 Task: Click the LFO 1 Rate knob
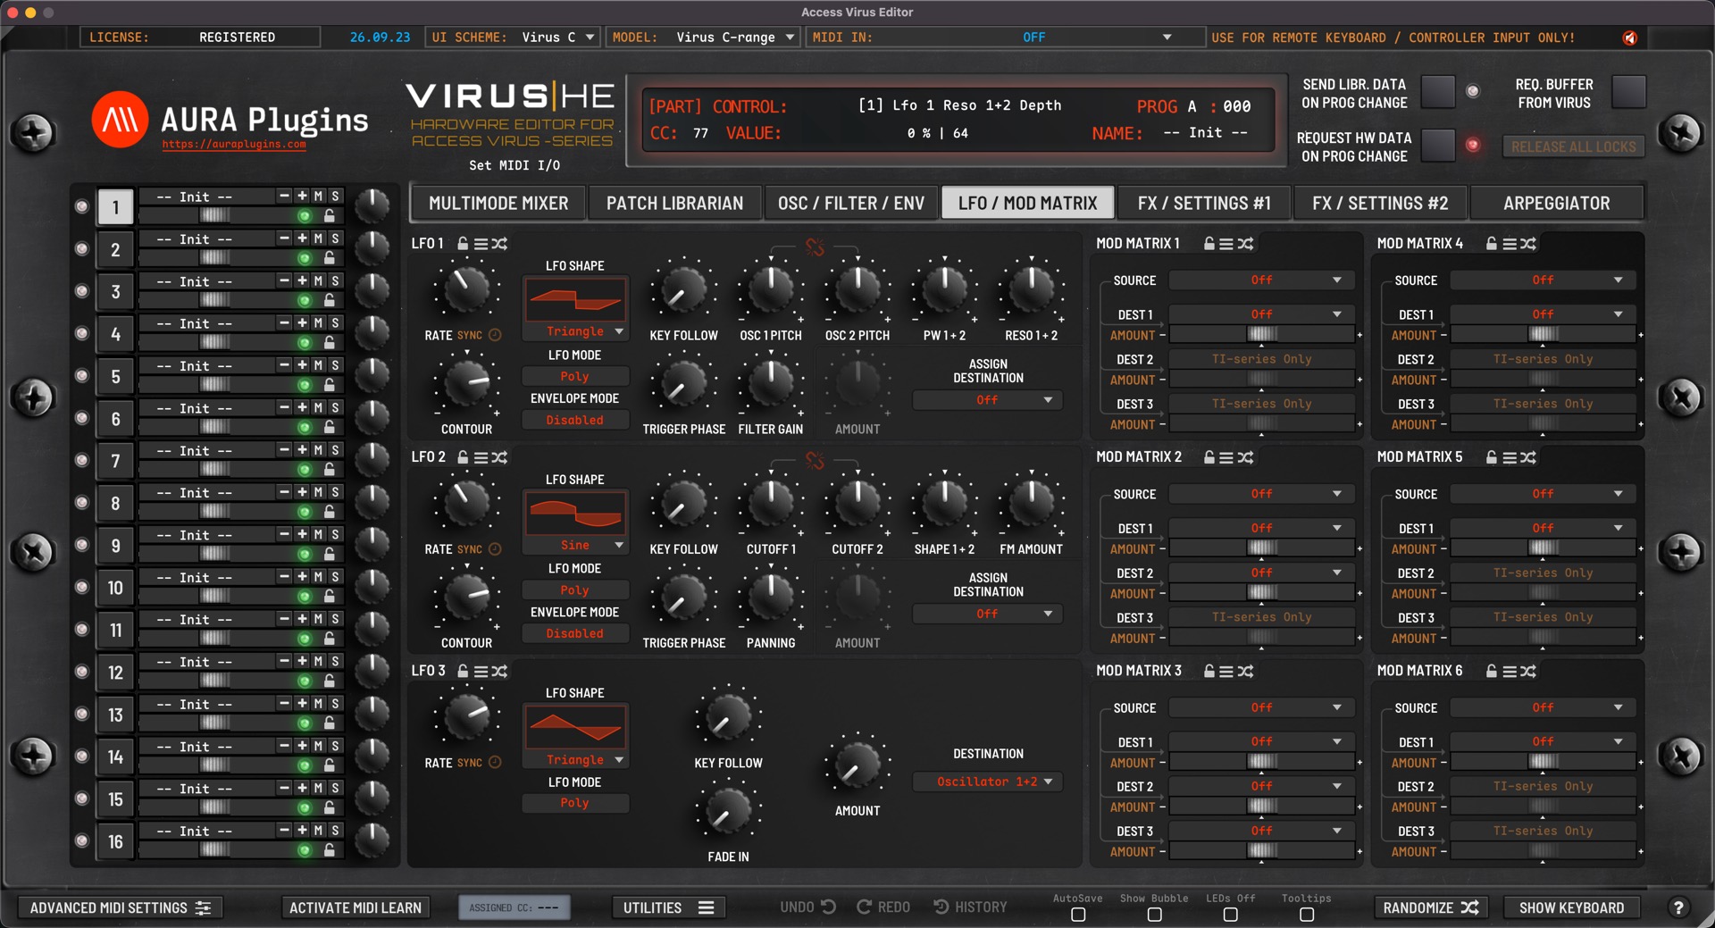point(465,288)
